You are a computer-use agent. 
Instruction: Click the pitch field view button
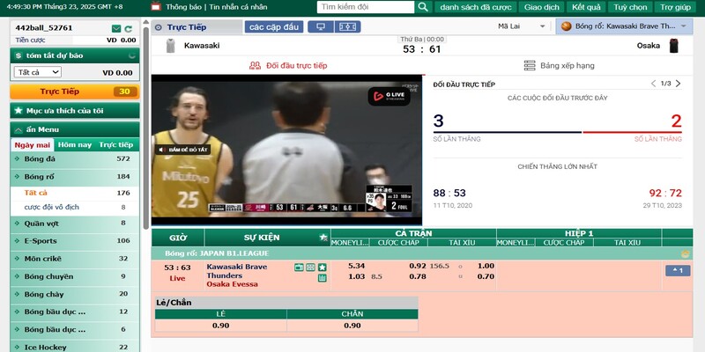tap(347, 27)
